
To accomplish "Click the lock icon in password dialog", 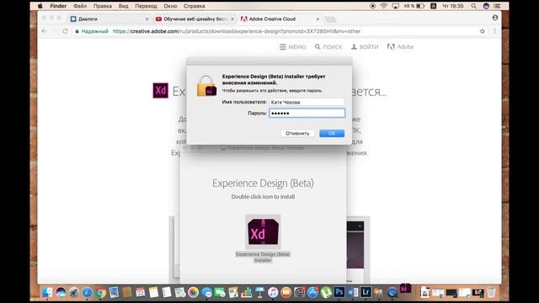I will click(206, 86).
